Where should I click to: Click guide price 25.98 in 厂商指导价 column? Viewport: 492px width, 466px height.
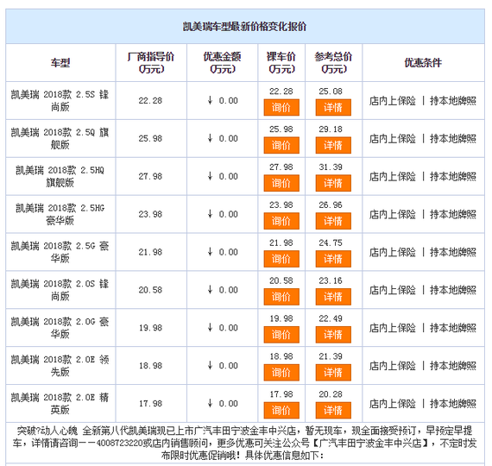[x=150, y=138]
